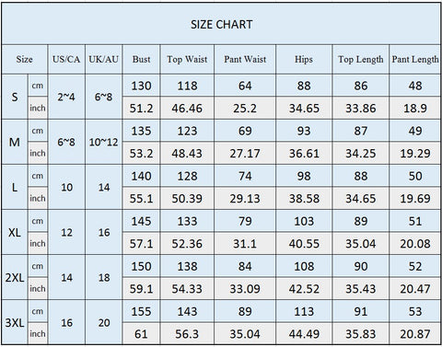Select US/CA size 6~8 cell
Viewport: 442px width, 347px height.
66,142
